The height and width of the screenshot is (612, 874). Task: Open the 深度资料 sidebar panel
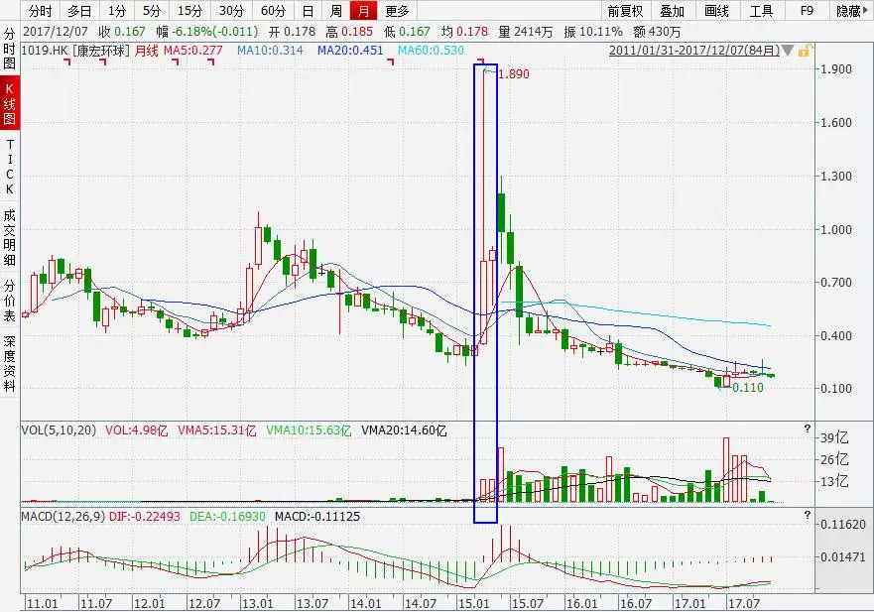click(10, 363)
